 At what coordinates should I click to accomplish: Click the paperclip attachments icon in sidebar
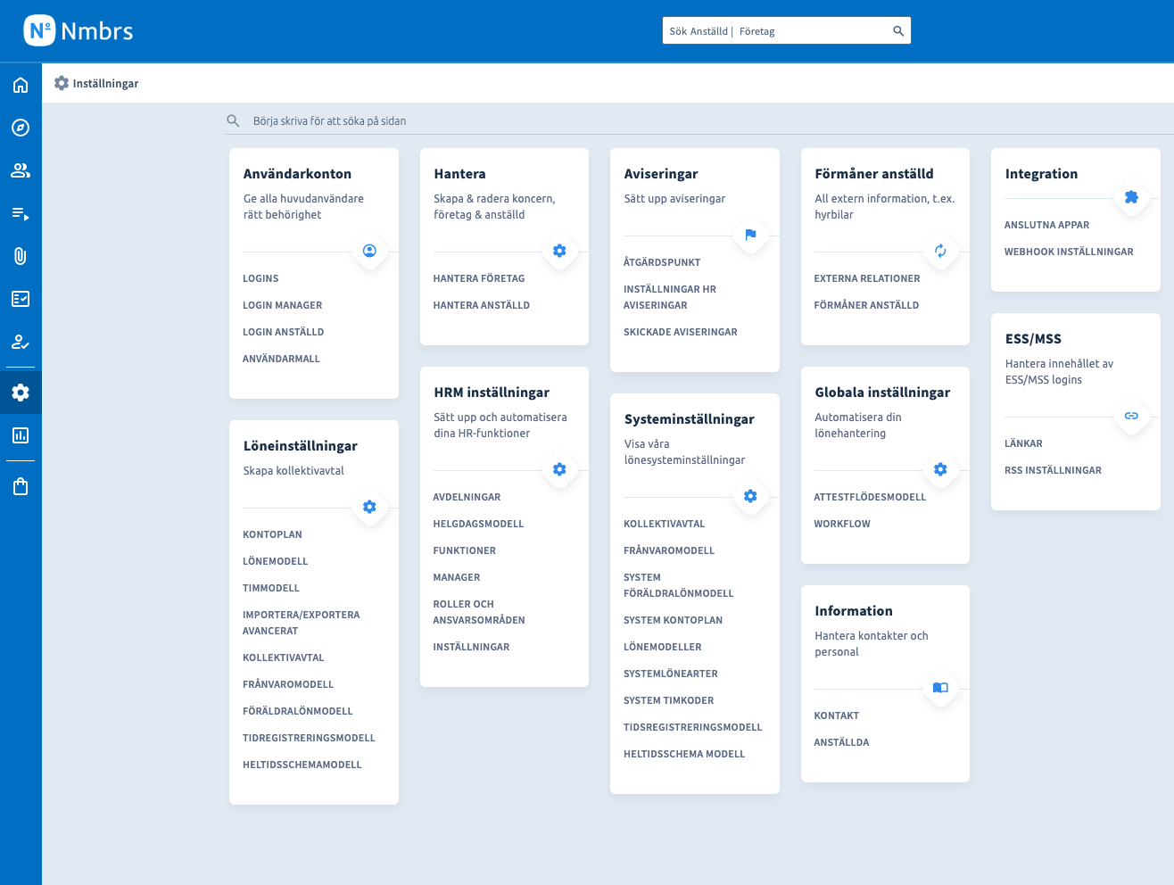21,256
